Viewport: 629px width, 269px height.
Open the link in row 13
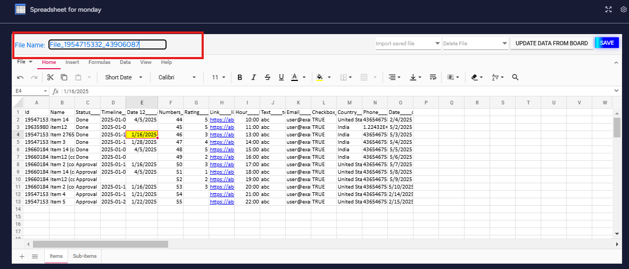(x=222, y=201)
